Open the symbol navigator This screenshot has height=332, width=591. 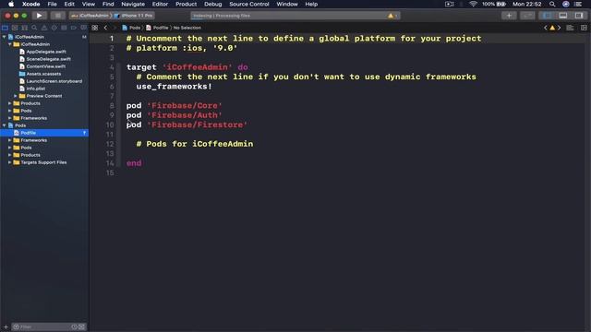pyautogui.click(x=25, y=28)
